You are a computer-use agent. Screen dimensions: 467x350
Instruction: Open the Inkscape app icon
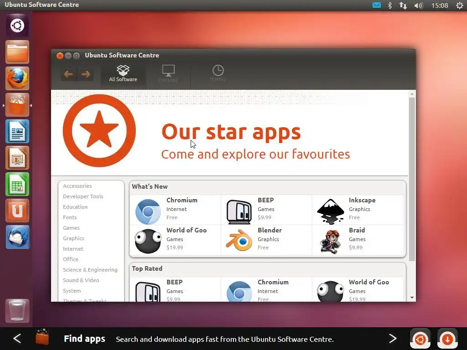[331, 211]
